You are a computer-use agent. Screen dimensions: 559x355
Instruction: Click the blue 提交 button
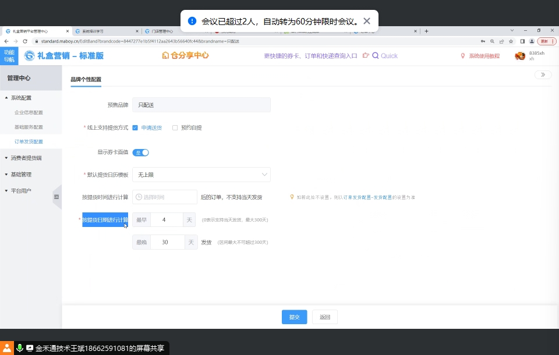[294, 317]
